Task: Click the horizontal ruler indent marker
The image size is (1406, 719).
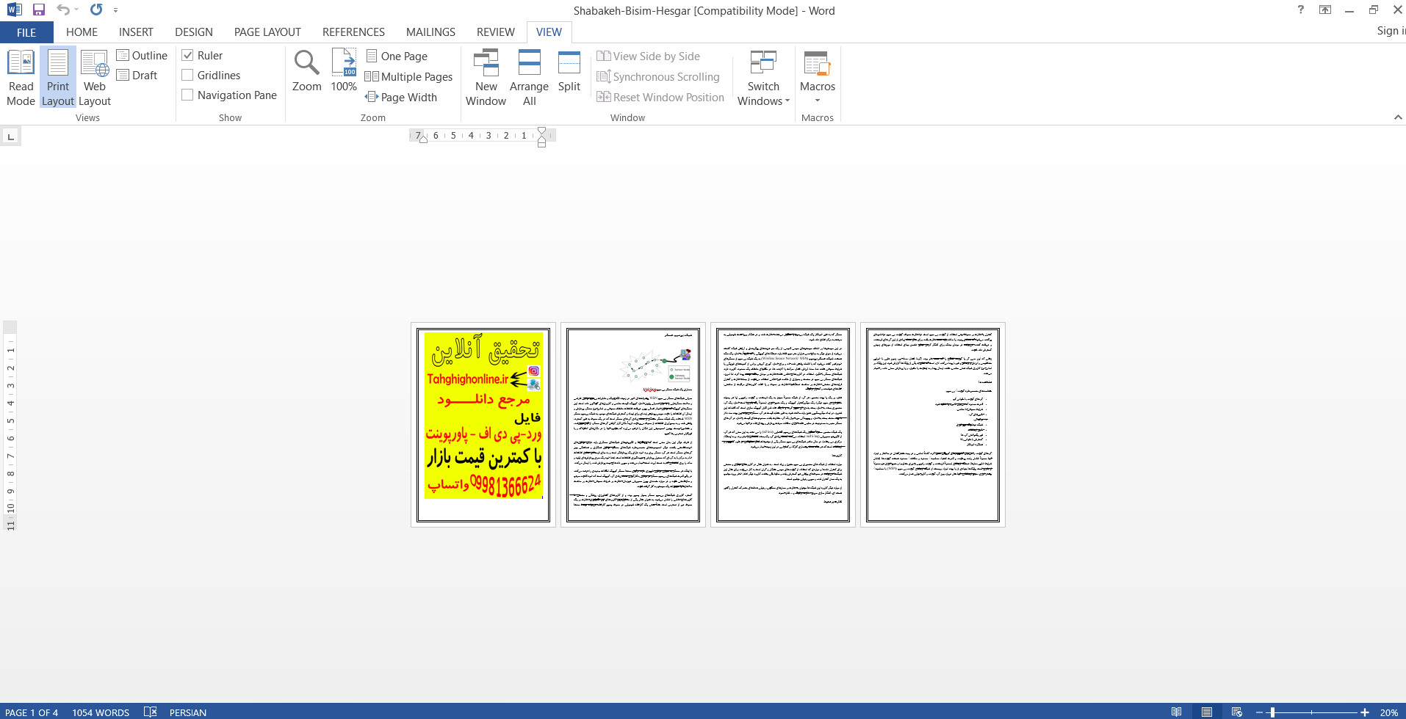Action: pos(541,136)
